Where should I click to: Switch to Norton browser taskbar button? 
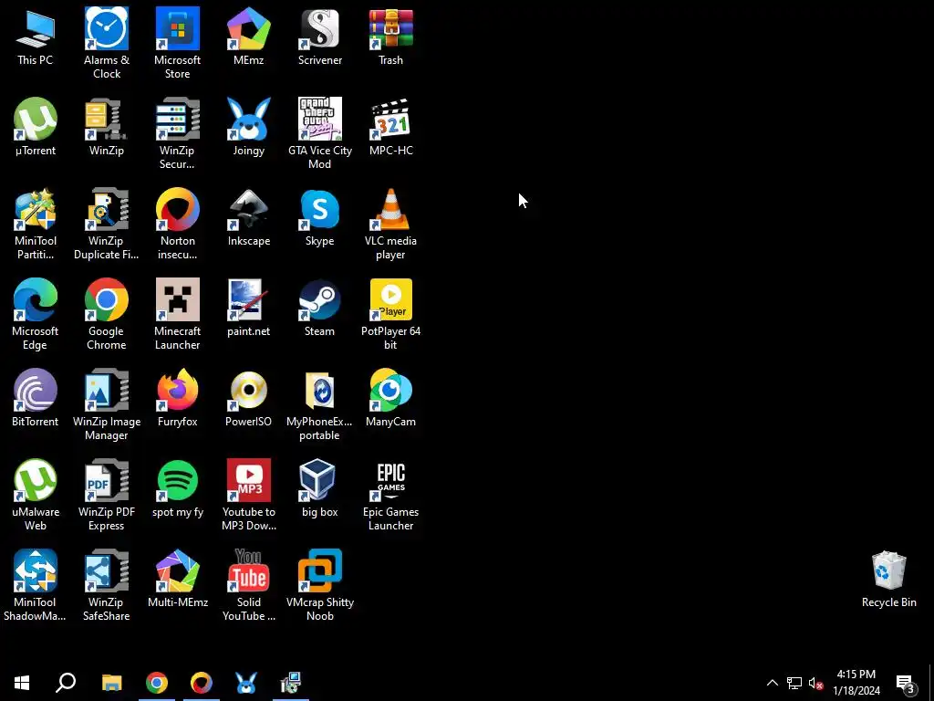point(202,683)
